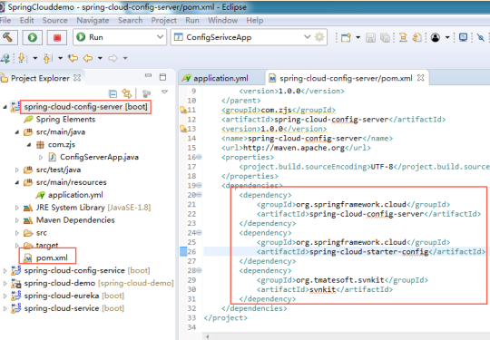Image resolution: width=490 pixels, height=340 pixels.
Task: Open the Help menu
Action: coord(255,20)
